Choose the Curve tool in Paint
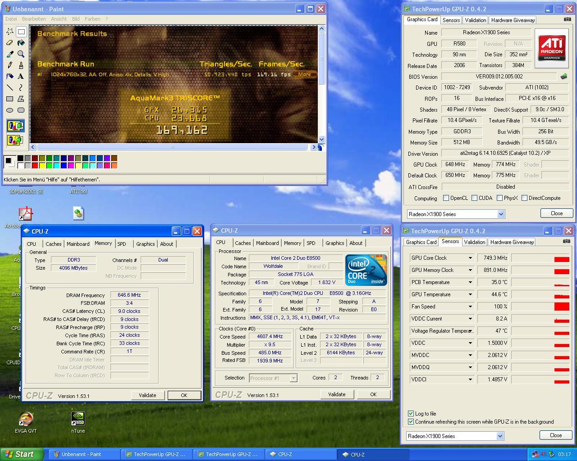Screen dimensions: 577x461 click(21, 88)
